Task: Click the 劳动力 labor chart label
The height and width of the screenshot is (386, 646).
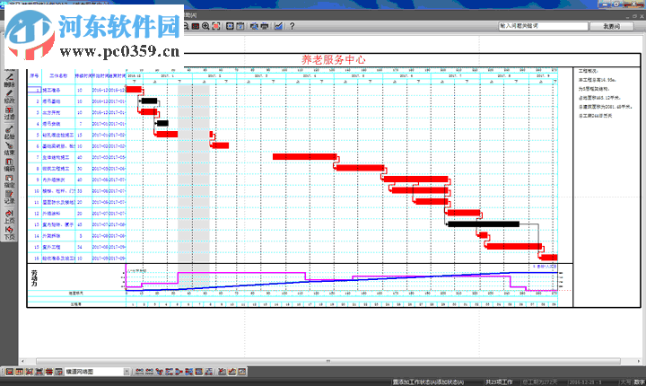Action: tap(34, 278)
